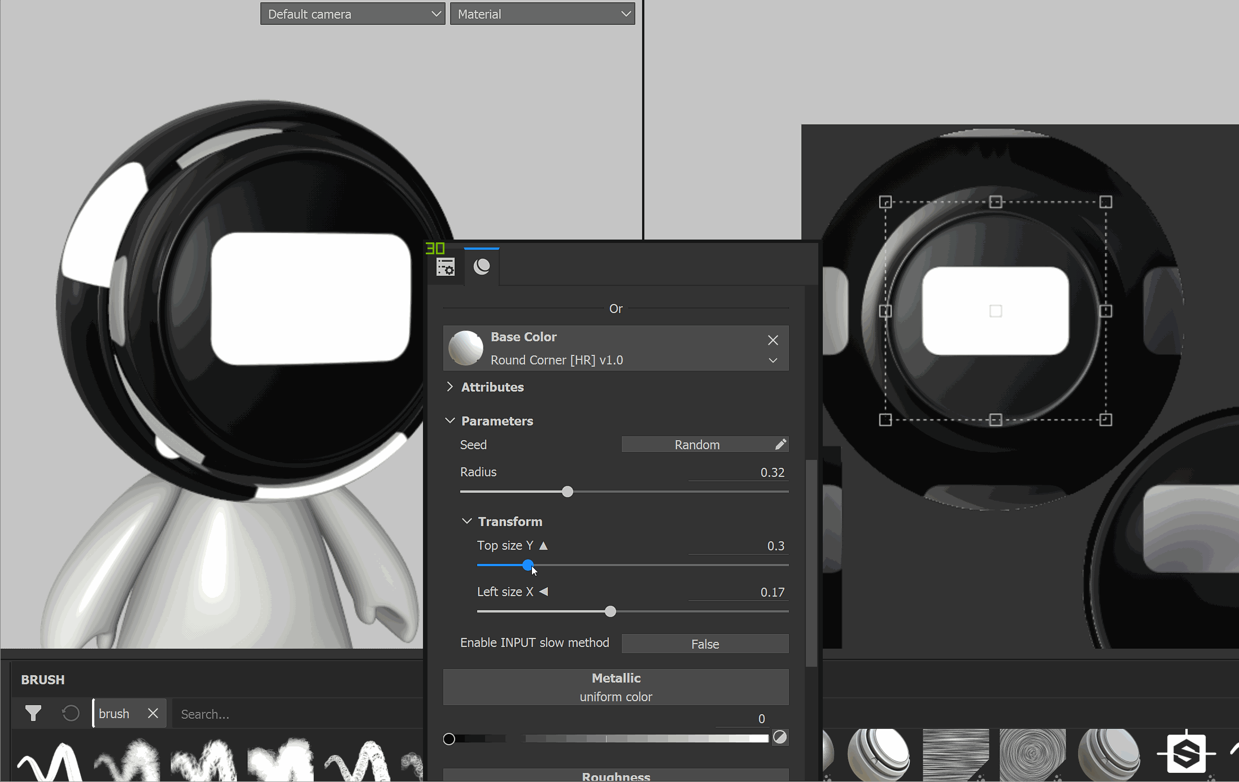Click the filter funnel icon in Brush panel
1239x782 pixels.
click(33, 714)
